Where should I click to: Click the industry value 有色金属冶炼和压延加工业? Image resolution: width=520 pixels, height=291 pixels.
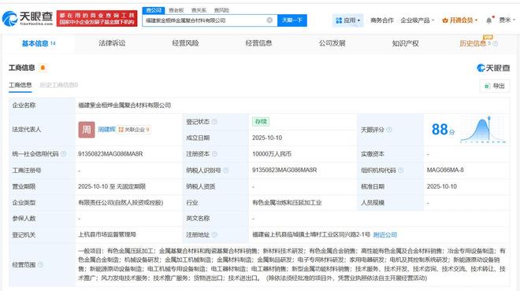287,202
